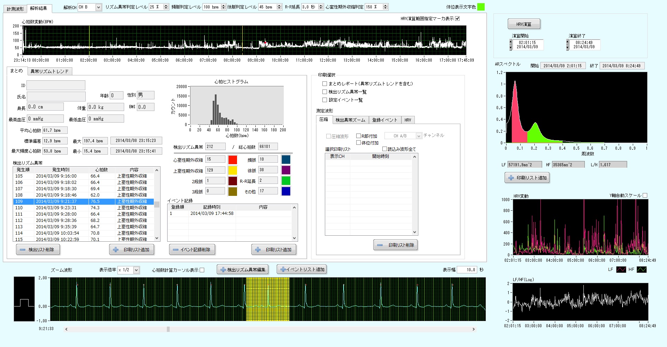Select the 検出異常ズーム tab

click(x=350, y=120)
